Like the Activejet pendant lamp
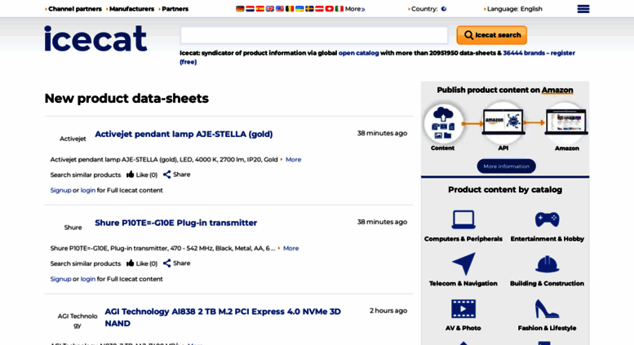634x345 pixels. 142,175
